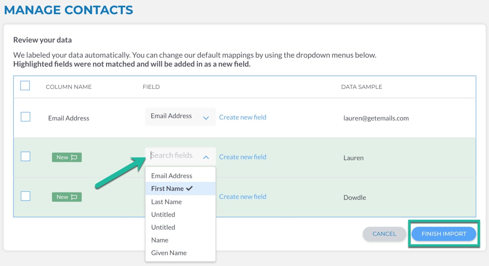
Task: Click the CANCEL button
Action: (384, 234)
